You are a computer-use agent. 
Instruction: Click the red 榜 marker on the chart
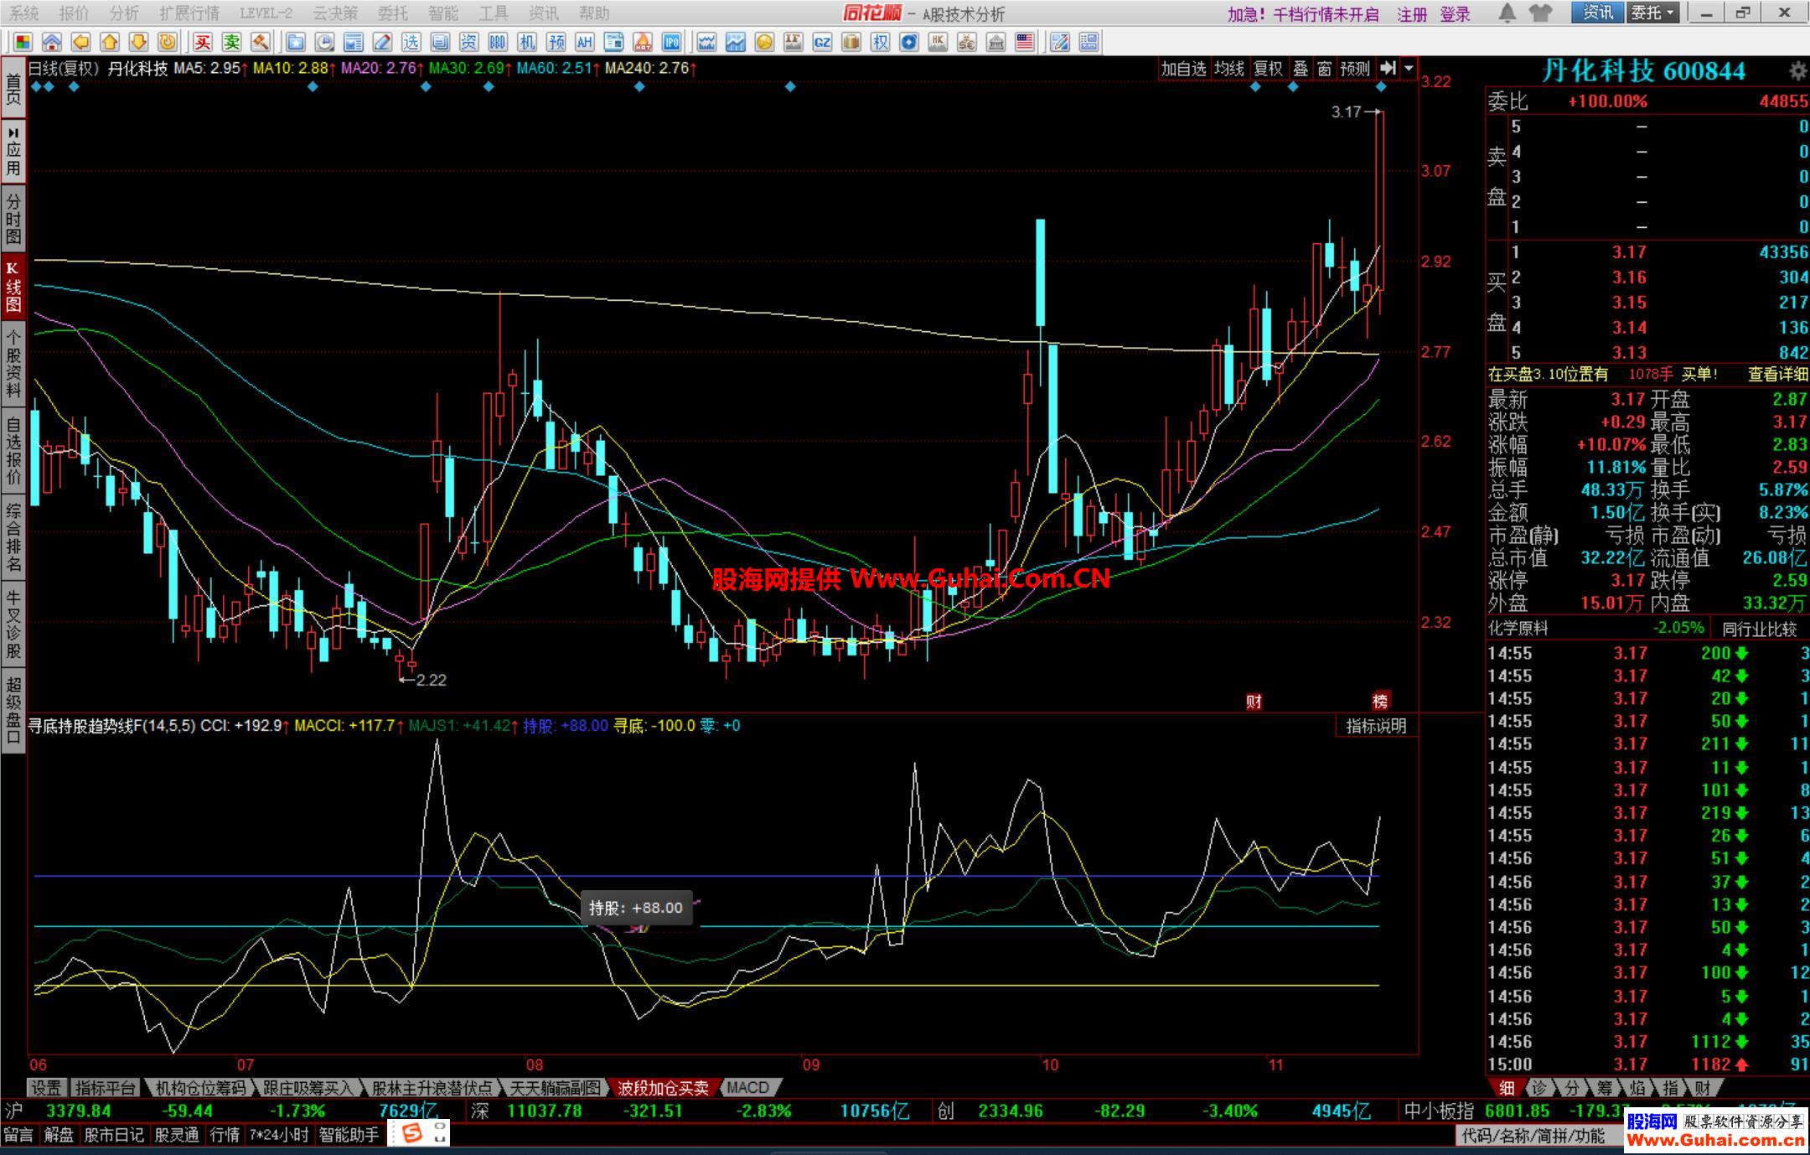pyautogui.click(x=1380, y=701)
